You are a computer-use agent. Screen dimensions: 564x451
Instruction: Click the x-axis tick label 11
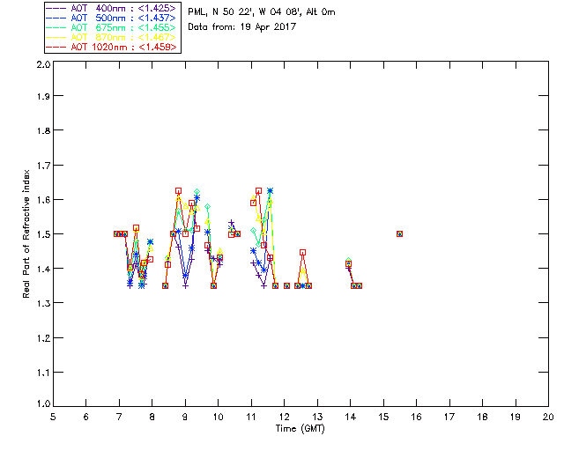coord(251,417)
